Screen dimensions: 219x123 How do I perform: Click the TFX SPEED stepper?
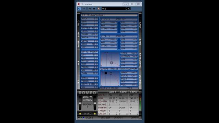96,78
